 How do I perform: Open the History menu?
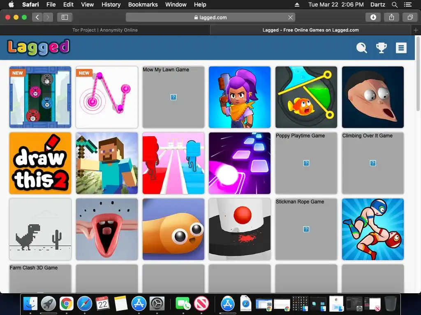(x=111, y=5)
